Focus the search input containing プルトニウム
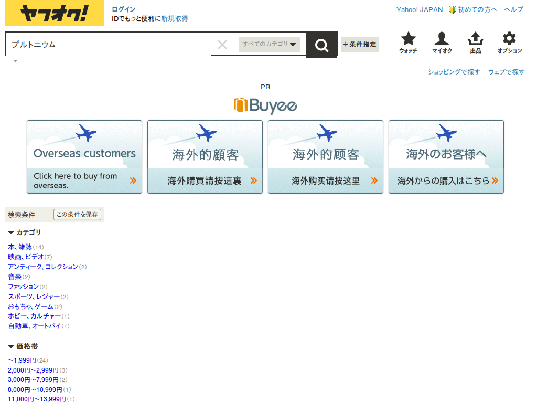This screenshot has width=537, height=403. [110, 44]
